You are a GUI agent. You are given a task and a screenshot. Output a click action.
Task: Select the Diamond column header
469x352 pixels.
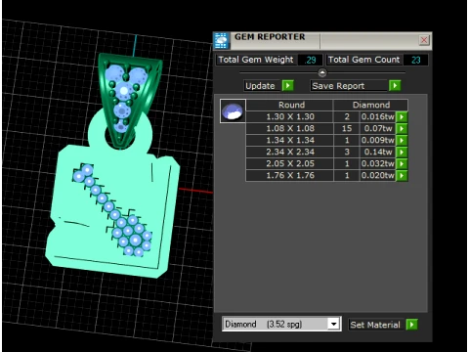click(370, 105)
